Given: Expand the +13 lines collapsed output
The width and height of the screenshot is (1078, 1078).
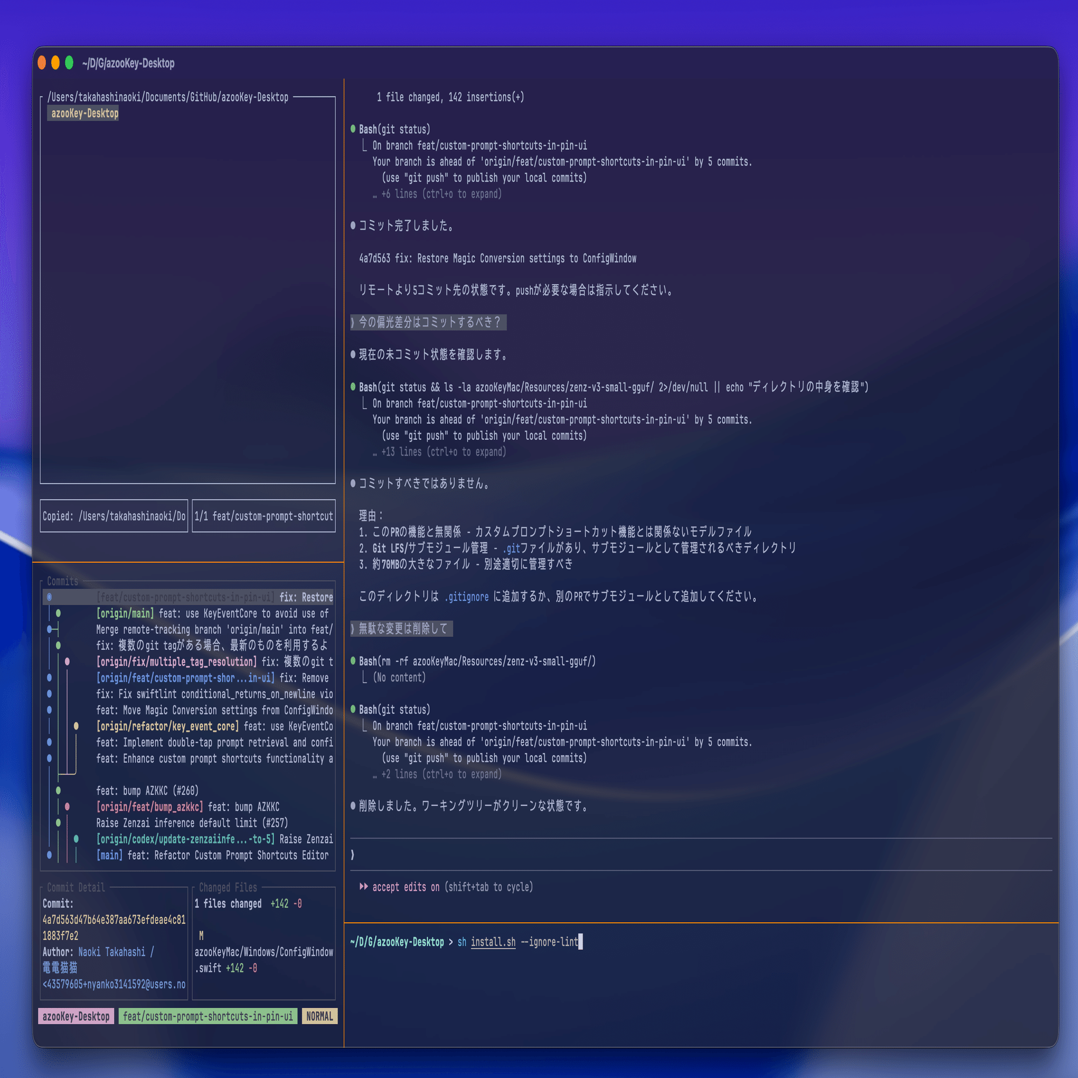Looking at the screenshot, I should [x=443, y=451].
